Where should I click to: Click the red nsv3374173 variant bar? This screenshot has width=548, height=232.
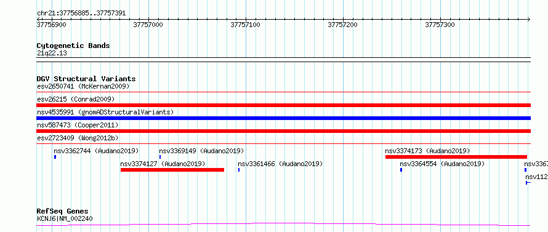click(x=456, y=157)
